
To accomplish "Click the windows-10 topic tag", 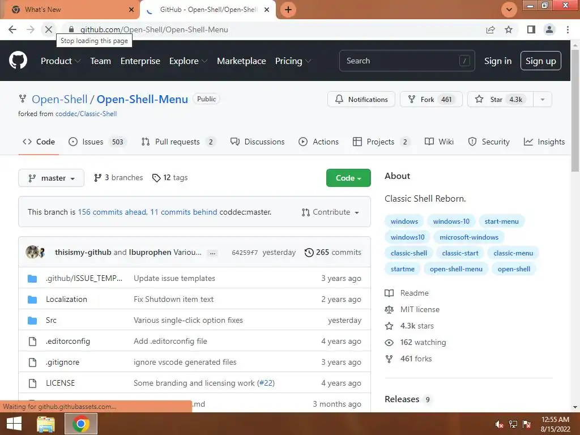I will pyautogui.click(x=451, y=221).
